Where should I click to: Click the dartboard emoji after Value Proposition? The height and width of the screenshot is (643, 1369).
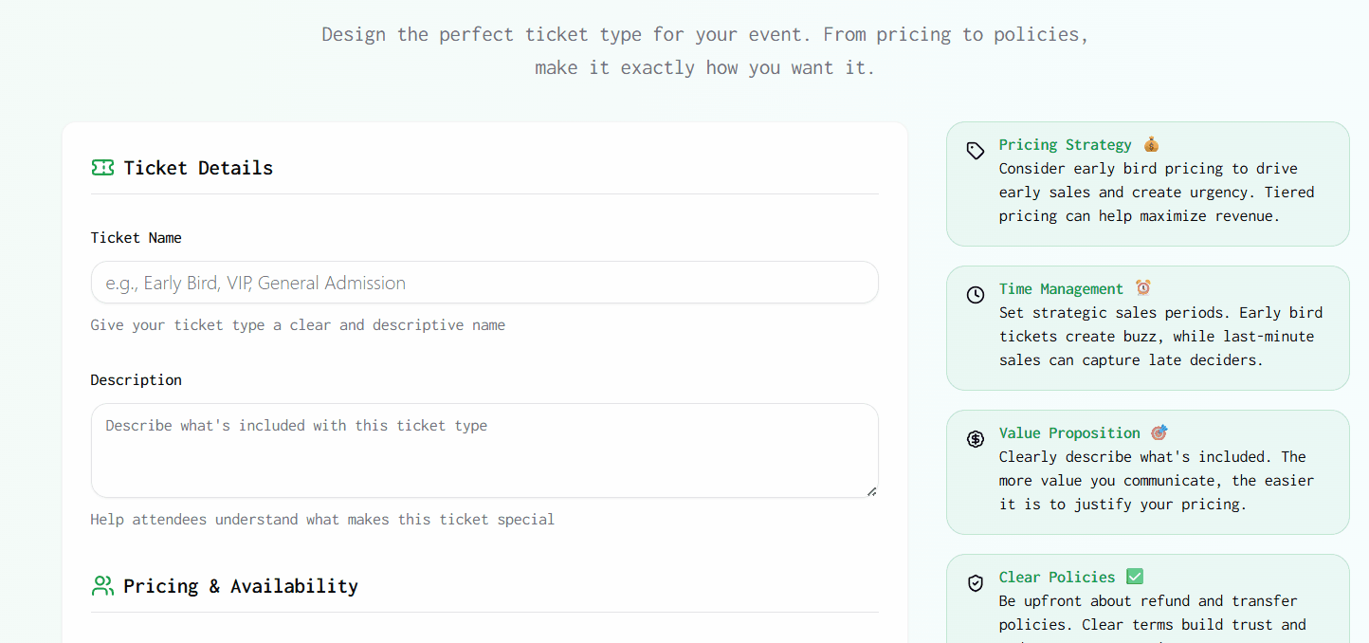1159,432
